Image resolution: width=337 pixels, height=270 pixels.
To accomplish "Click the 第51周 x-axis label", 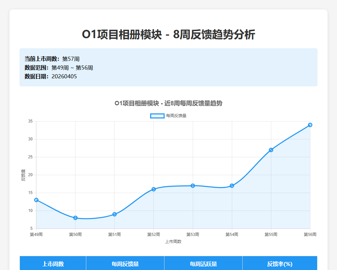I will 115,235.
